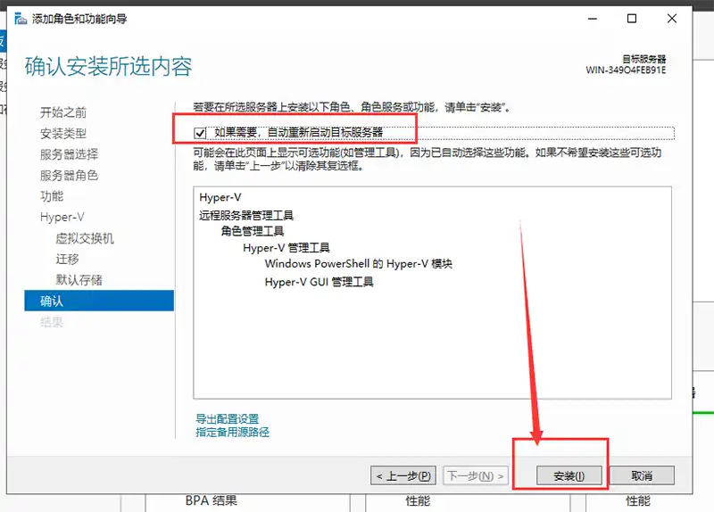The image size is (714, 512).
Task: Click 上一步 to go back
Action: tap(403, 476)
